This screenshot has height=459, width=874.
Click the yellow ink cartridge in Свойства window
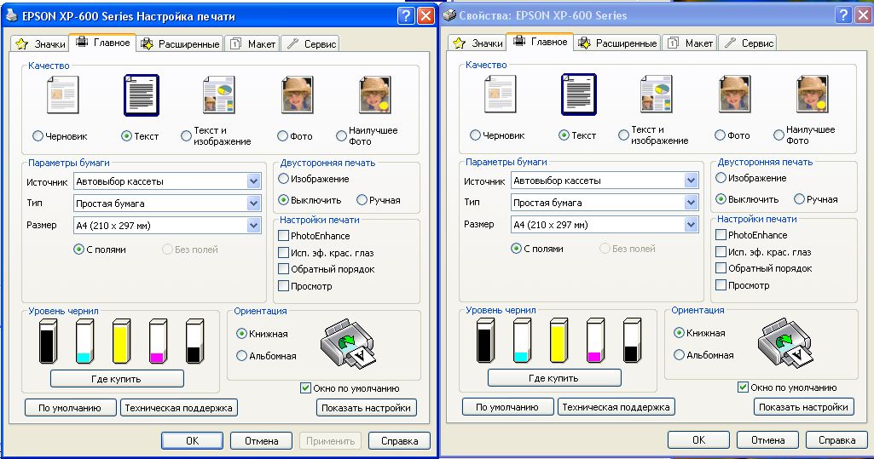(x=559, y=340)
